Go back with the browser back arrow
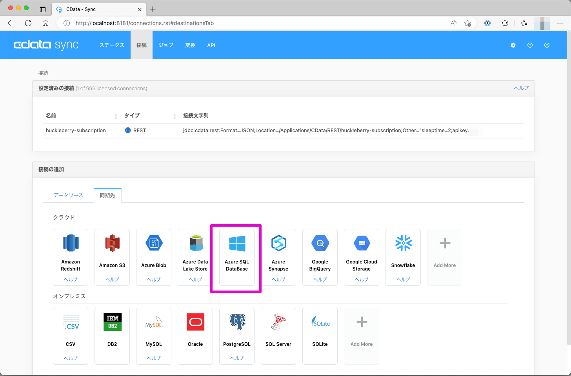Image resolution: width=571 pixels, height=376 pixels. [x=11, y=23]
